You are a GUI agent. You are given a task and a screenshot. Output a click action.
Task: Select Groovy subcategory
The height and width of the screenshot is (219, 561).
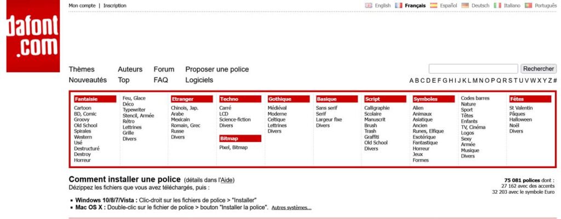(x=82, y=119)
